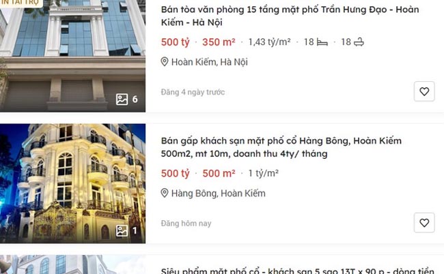View the illuminated yellow hotel thumbnail

point(73,183)
